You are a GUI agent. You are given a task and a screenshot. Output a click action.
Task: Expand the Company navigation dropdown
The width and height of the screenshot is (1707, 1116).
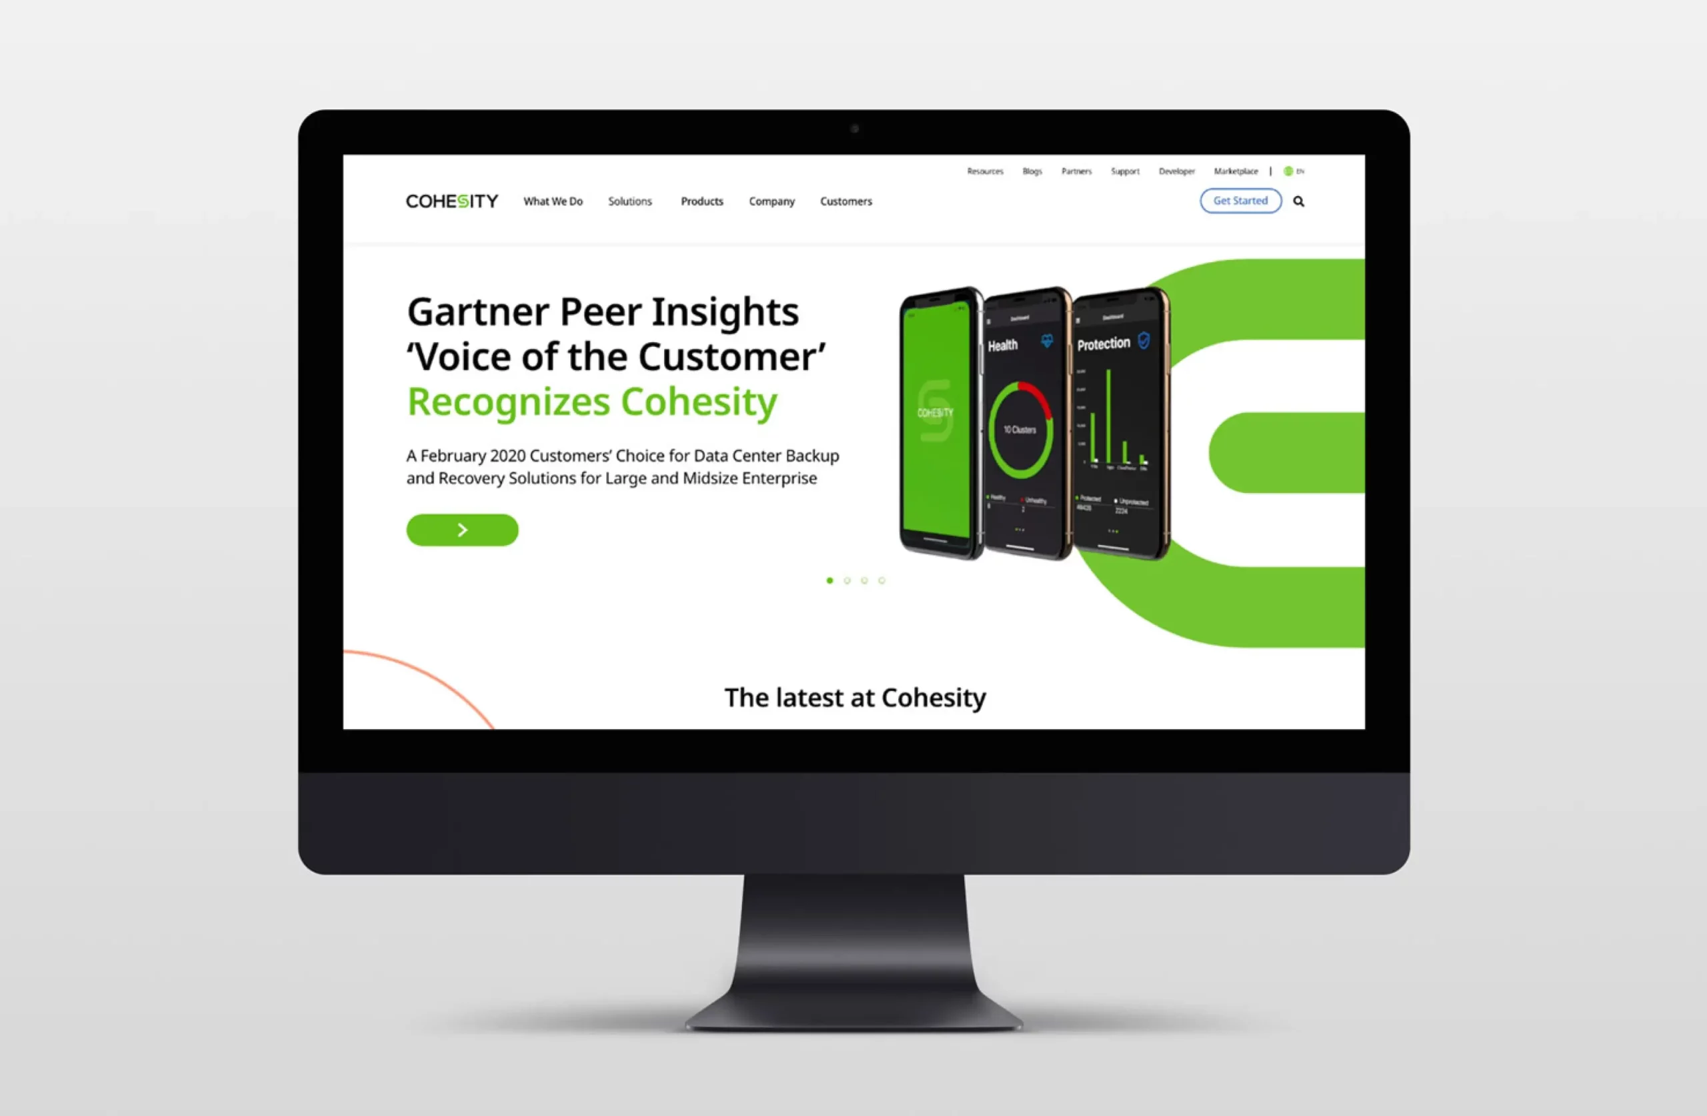pyautogui.click(x=771, y=201)
